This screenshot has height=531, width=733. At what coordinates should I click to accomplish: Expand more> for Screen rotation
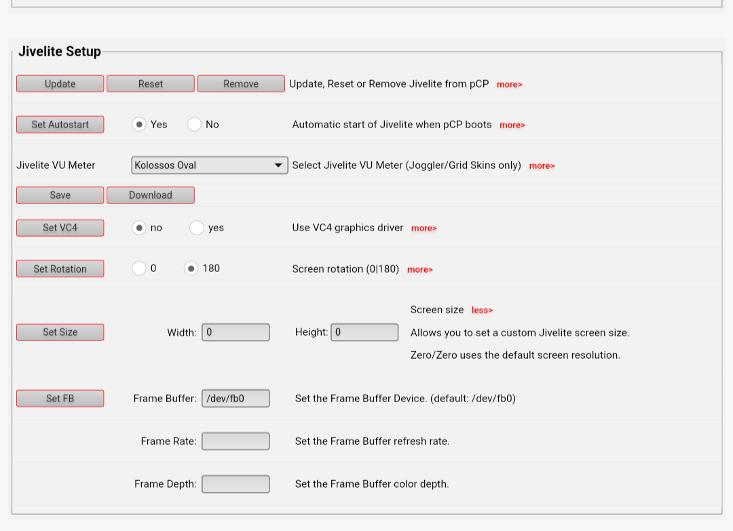pos(420,269)
